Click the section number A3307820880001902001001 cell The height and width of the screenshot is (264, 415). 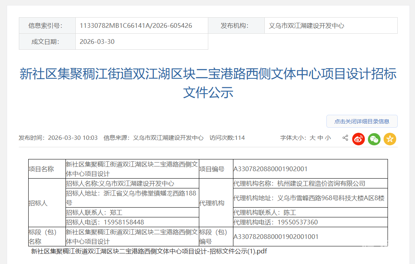(x=276, y=237)
